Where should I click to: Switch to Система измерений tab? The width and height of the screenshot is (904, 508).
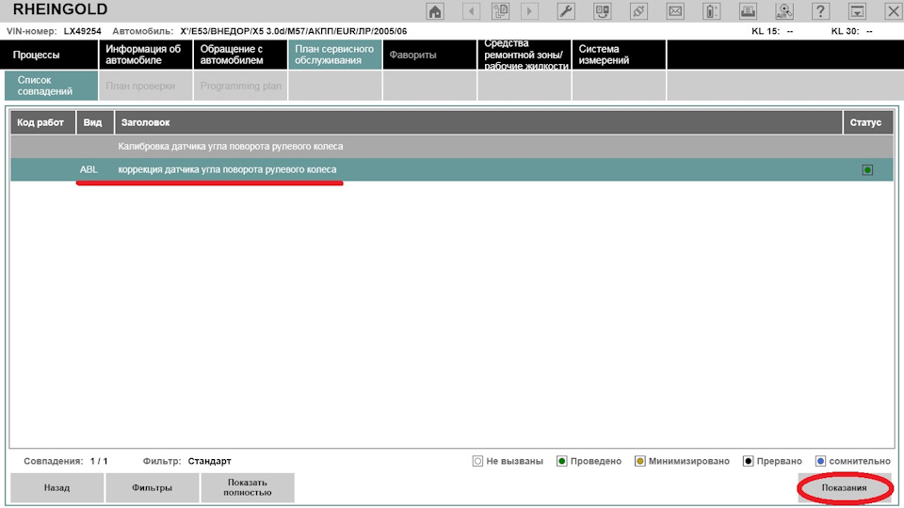coord(619,55)
